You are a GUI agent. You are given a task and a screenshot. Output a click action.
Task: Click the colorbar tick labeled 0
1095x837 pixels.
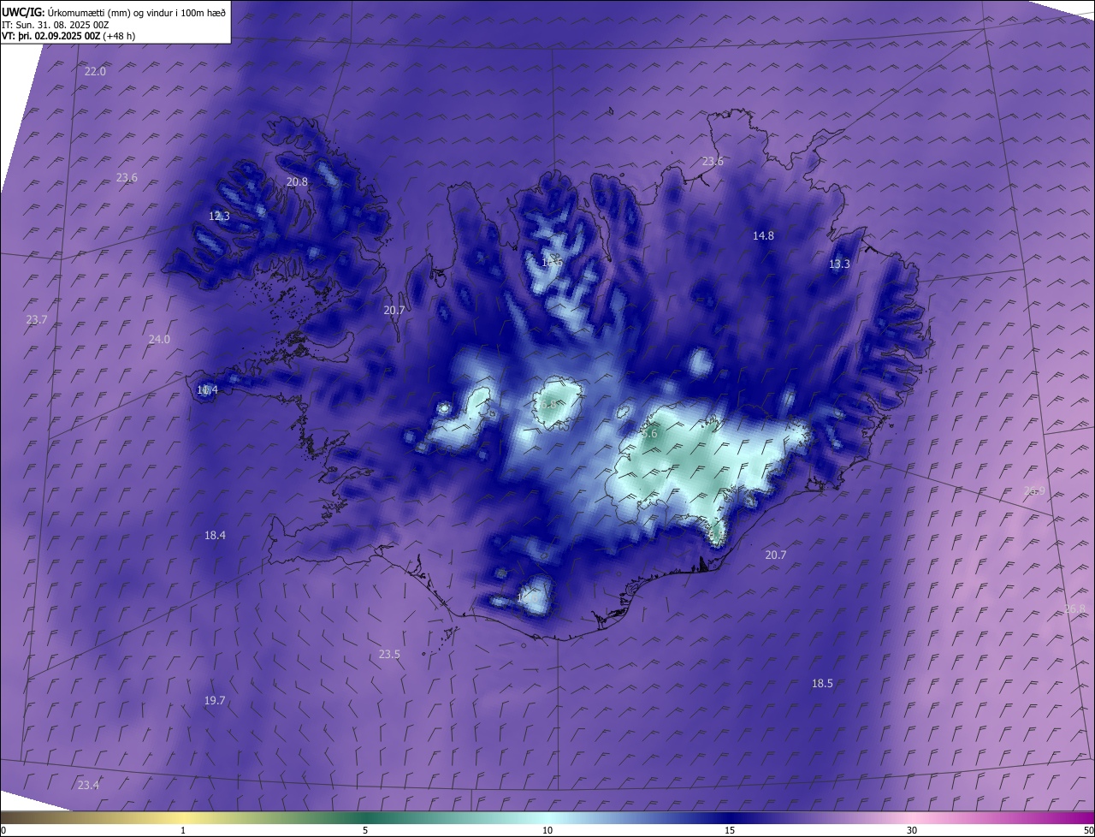[x=3, y=830]
